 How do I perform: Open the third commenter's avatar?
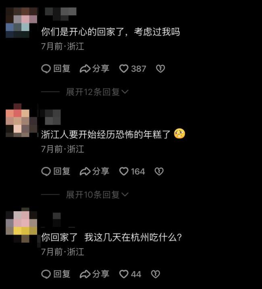pos(21,225)
